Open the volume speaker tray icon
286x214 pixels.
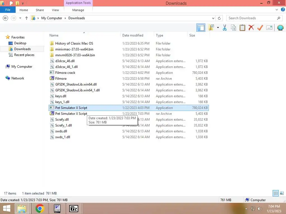tap(260, 209)
